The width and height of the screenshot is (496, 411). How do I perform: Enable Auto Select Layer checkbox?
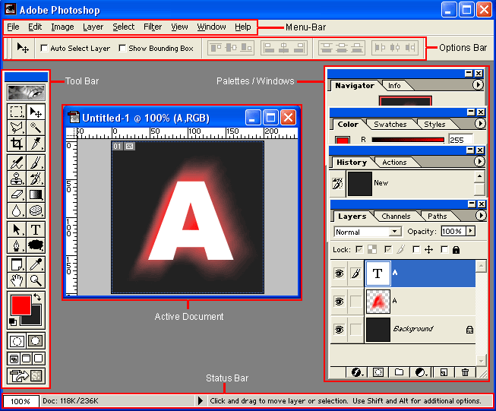44,48
